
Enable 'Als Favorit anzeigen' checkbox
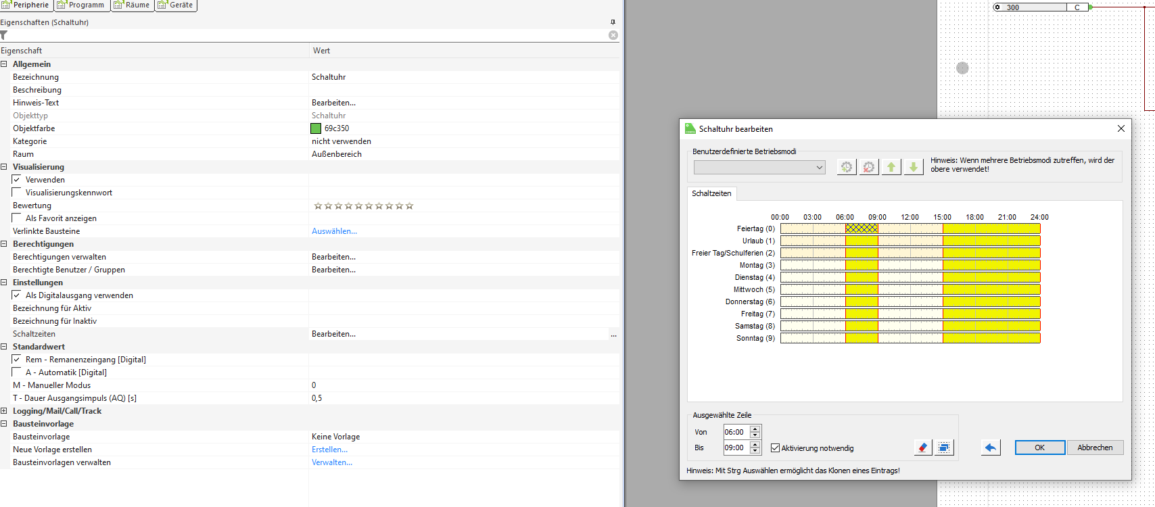click(x=17, y=218)
